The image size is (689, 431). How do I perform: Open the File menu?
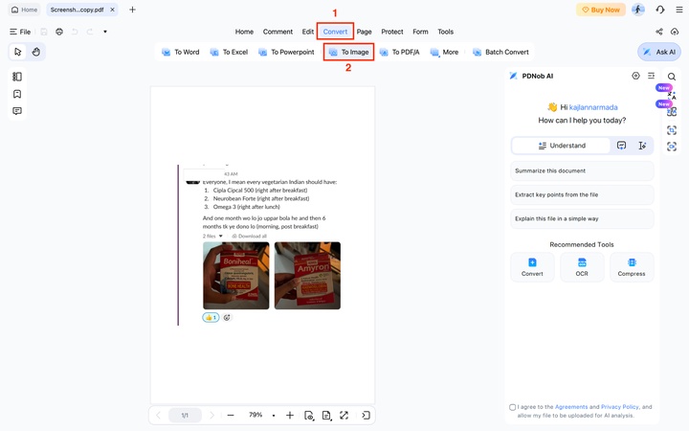click(20, 32)
